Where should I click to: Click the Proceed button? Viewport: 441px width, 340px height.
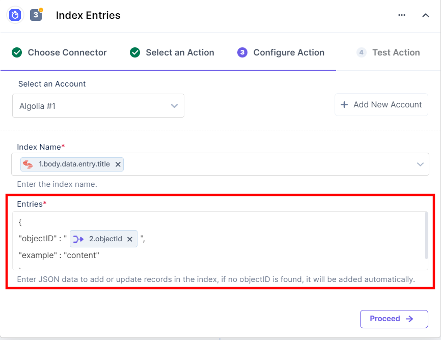coord(394,319)
